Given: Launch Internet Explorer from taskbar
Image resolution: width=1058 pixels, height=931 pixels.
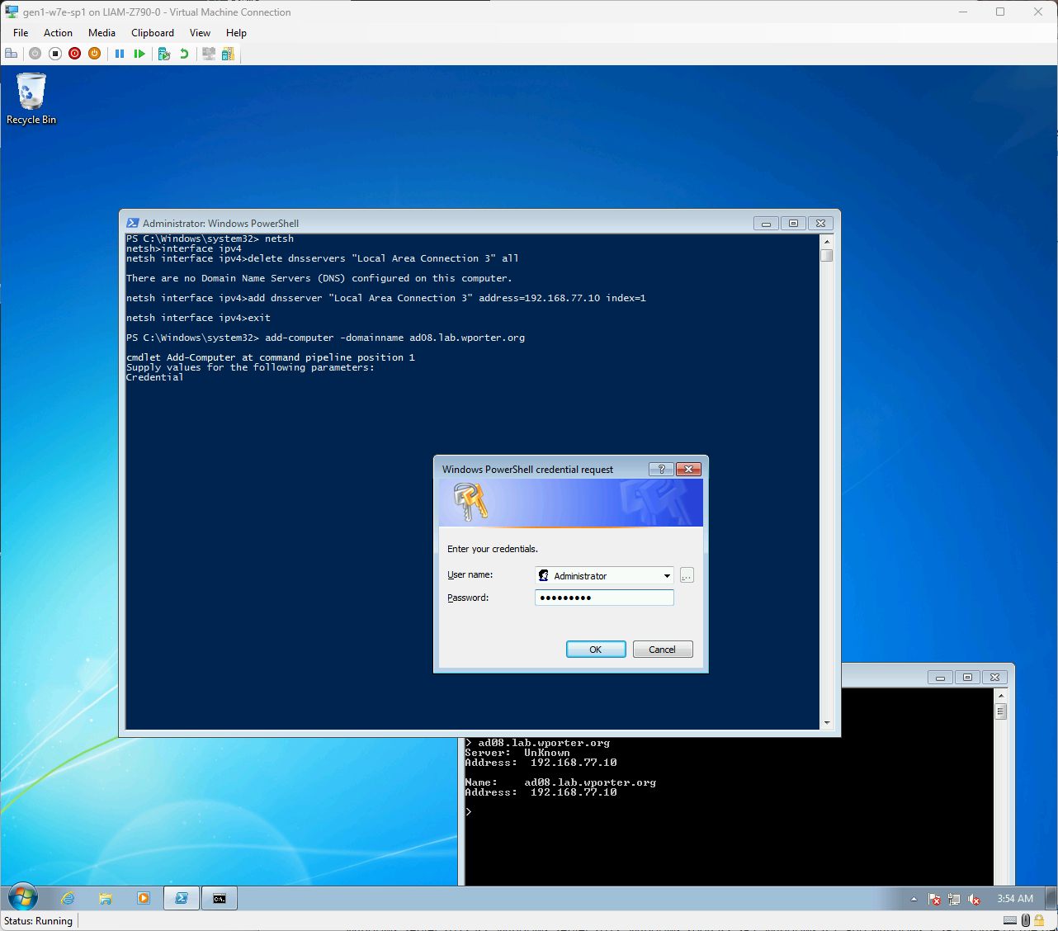Looking at the screenshot, I should (68, 898).
